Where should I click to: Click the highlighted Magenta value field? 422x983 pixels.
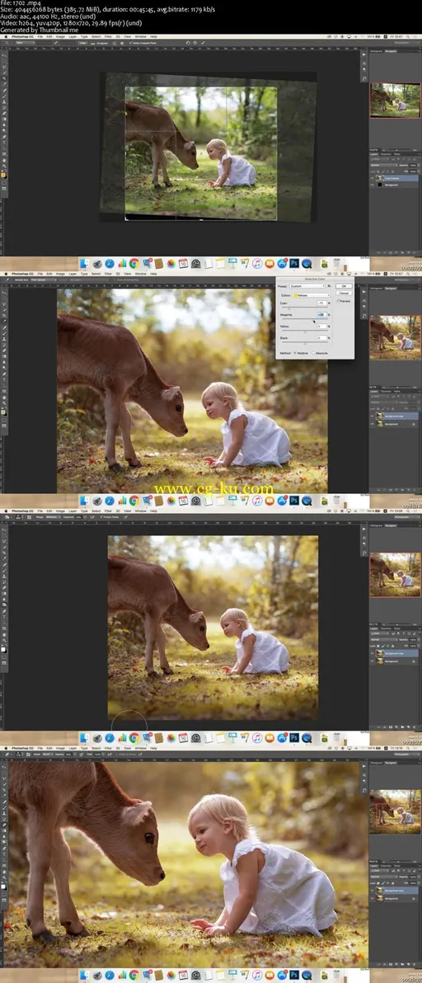click(x=321, y=315)
